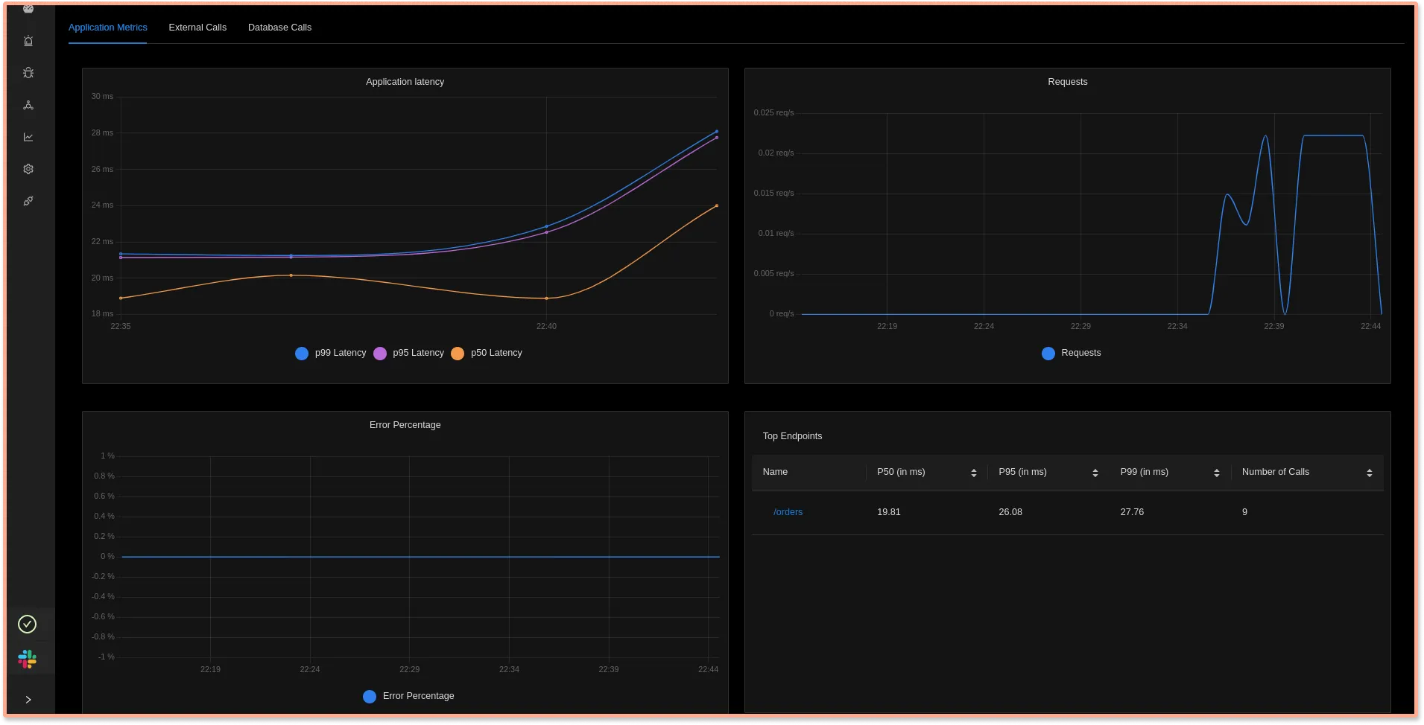
Task: Click the Requests chart title
Action: [1067, 82]
